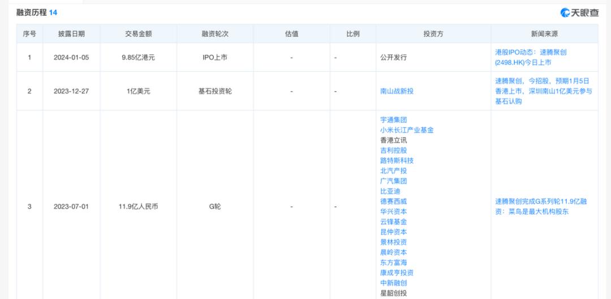Open the 吉利控股 investor link
611x299 pixels.
[x=394, y=150]
